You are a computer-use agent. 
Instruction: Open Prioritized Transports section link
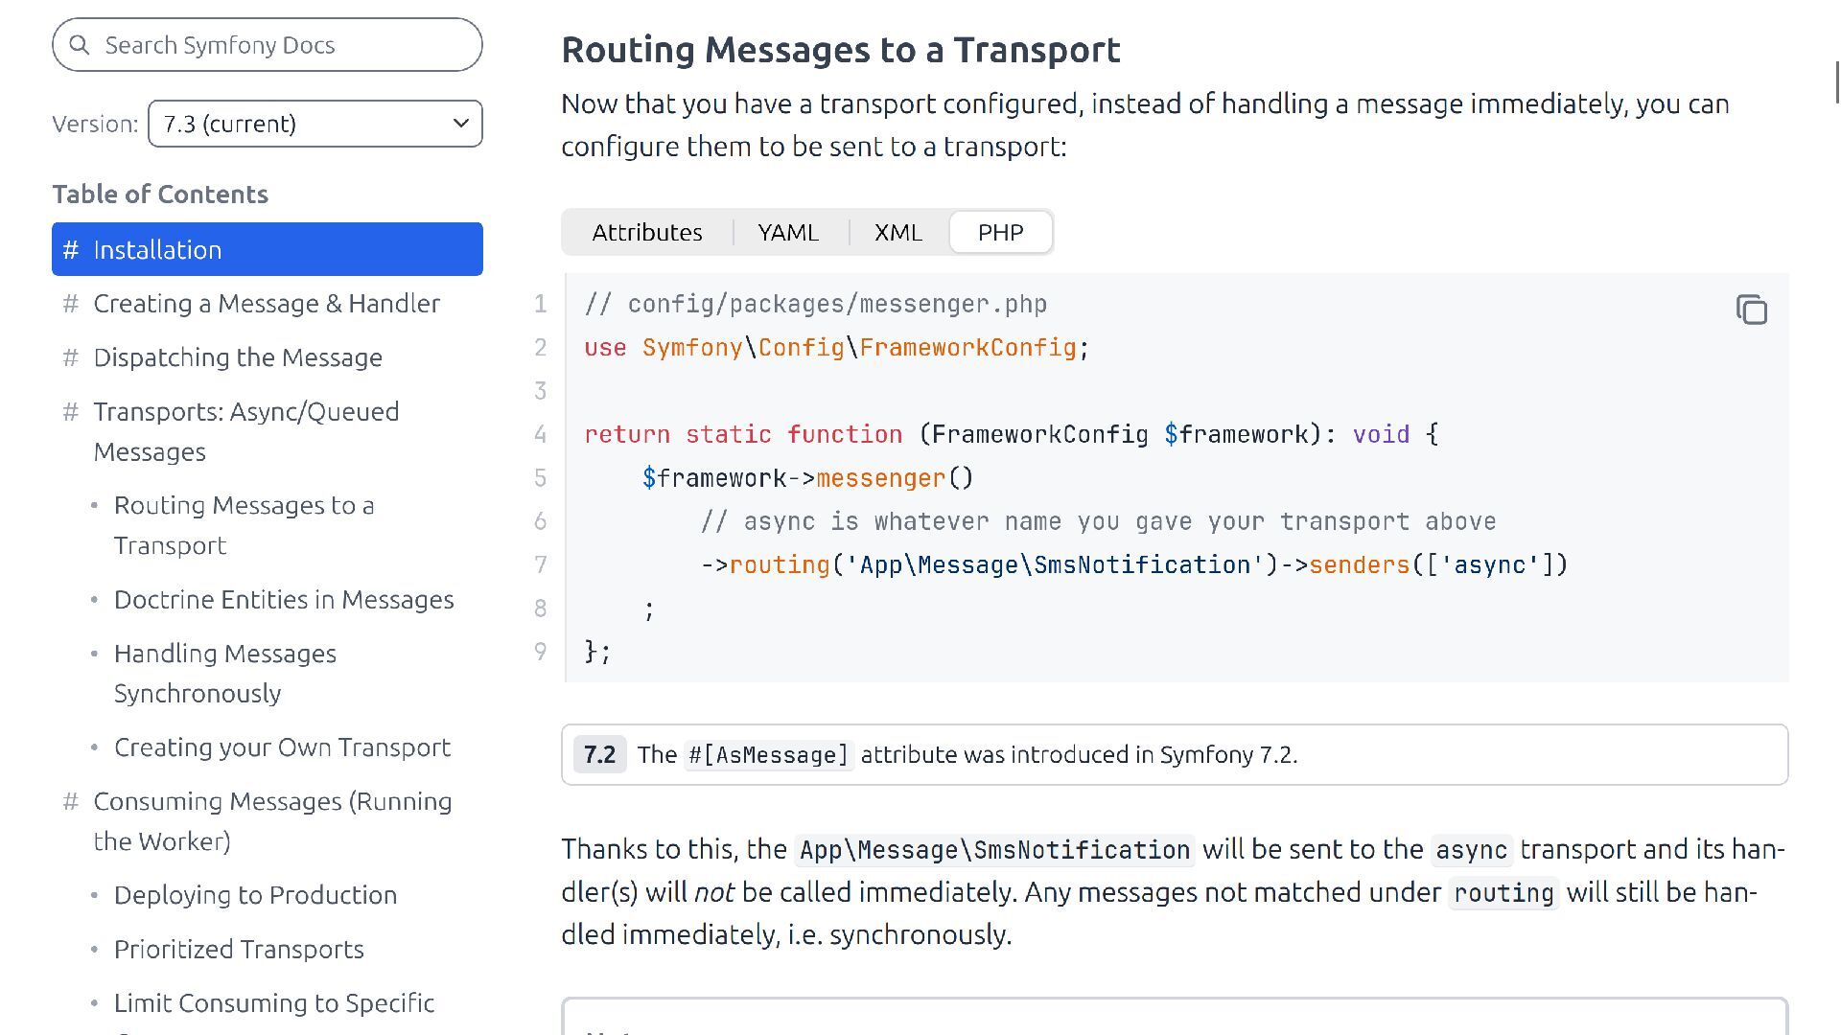(239, 949)
